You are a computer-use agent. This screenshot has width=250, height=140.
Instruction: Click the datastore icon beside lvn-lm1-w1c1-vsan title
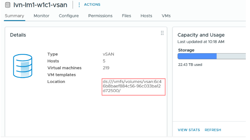point(7,5)
